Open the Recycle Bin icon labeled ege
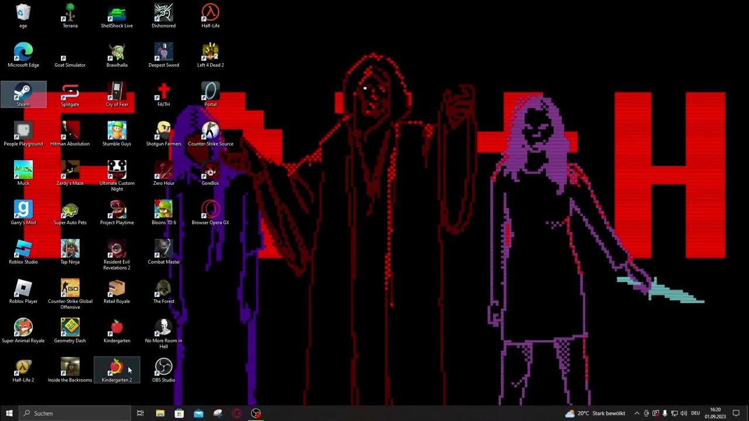The width and height of the screenshot is (749, 421). click(x=23, y=16)
